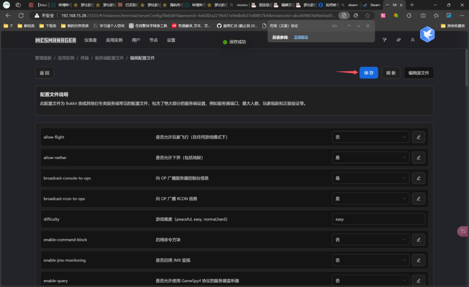Open 设置 in the top navigation
The image size is (469, 287).
pos(171,40)
